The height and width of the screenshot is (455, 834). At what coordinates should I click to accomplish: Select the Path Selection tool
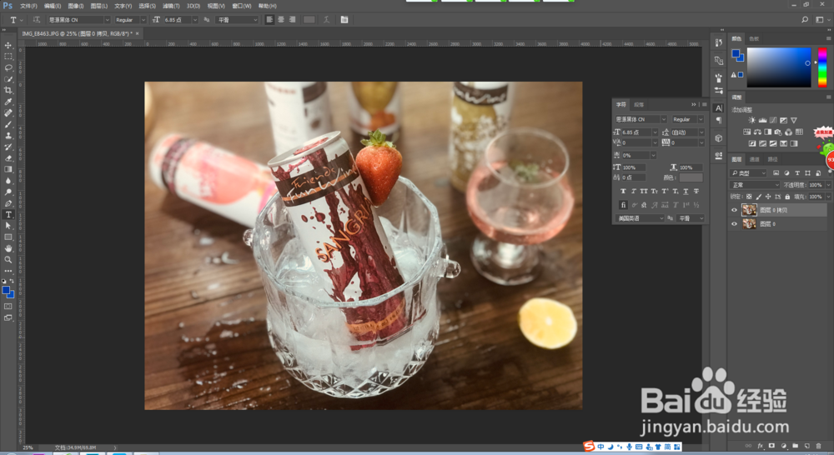click(x=8, y=225)
